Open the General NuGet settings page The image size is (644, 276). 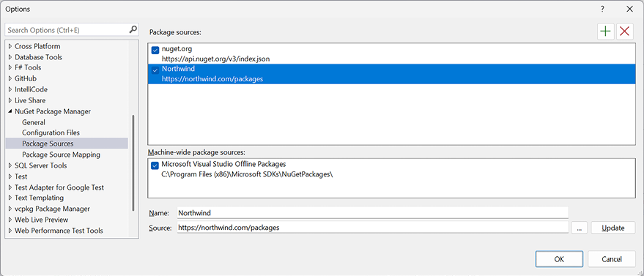[34, 122]
